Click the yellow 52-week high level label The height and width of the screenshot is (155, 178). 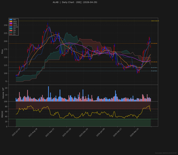(x=155, y=21)
